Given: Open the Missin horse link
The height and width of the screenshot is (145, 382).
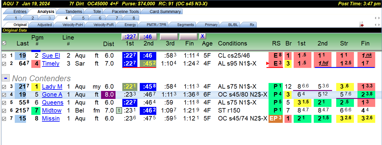Looking at the screenshot, I should 51,118.
